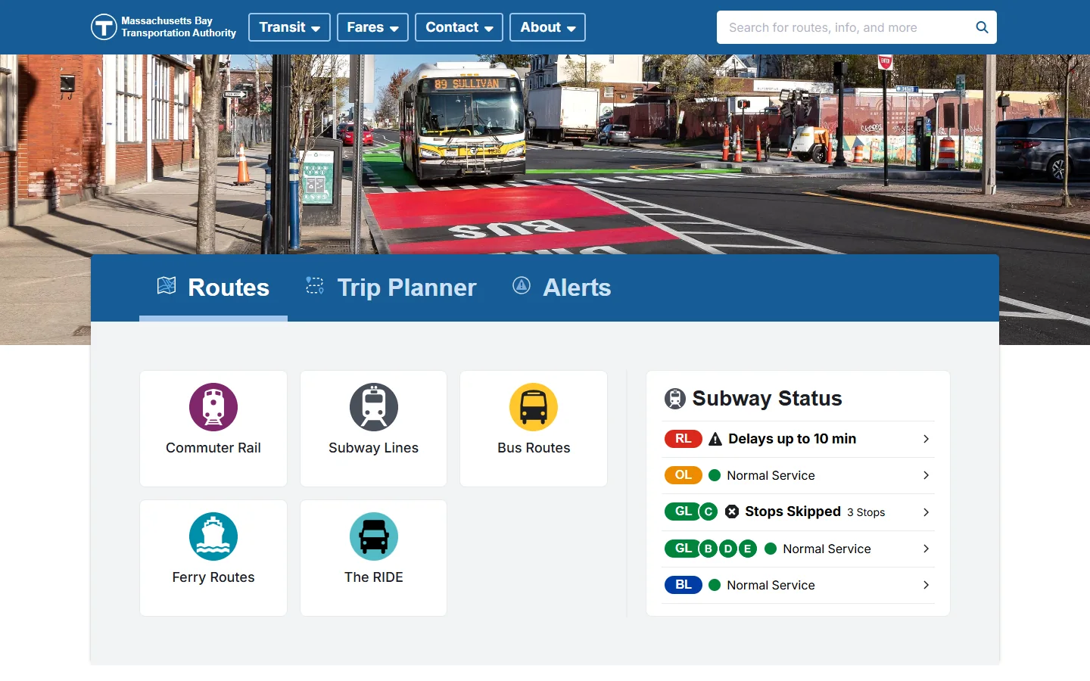Screen dimensions: 1090x681
Task: Click Massachusetts Bay Transportation Authority name
Action: pyautogui.click(x=179, y=27)
